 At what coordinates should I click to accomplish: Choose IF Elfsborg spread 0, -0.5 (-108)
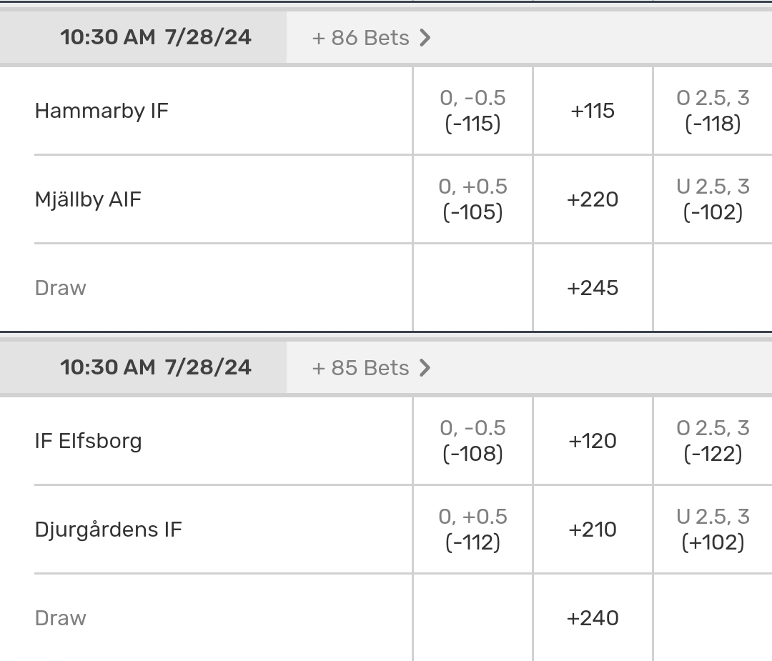(x=472, y=441)
